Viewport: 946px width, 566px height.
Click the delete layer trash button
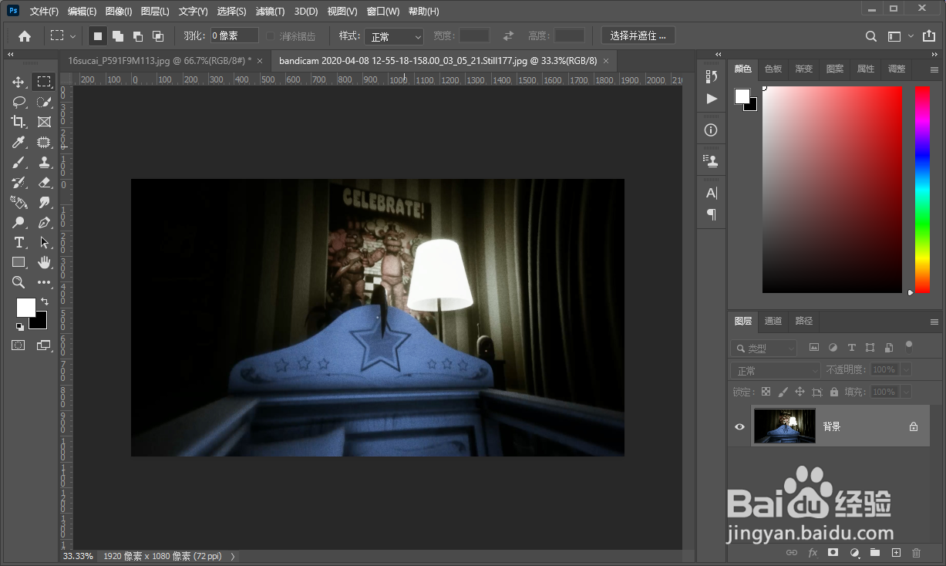(917, 553)
